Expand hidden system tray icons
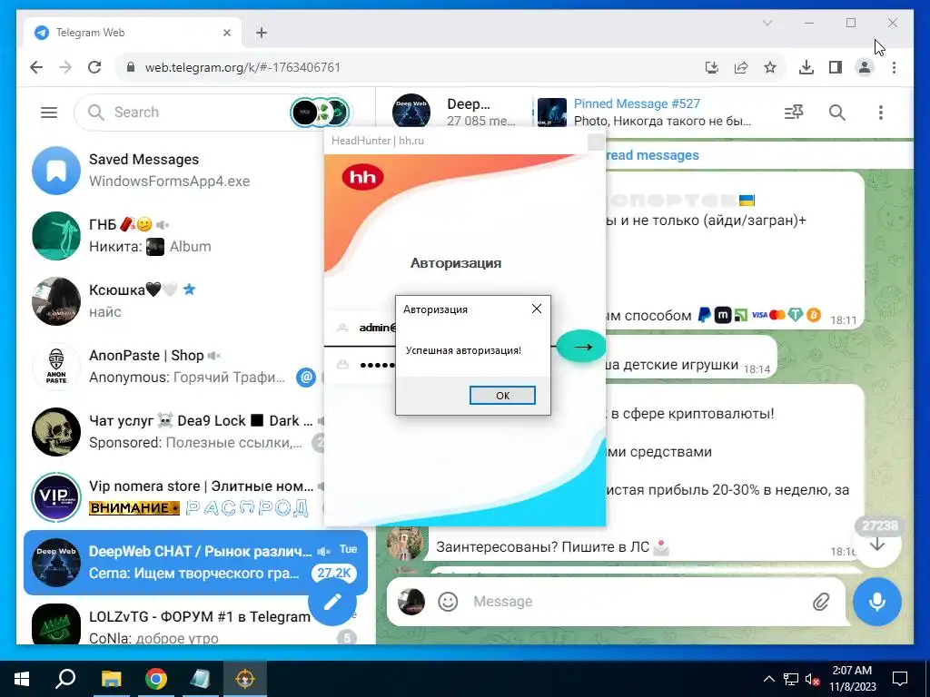Image resolution: width=930 pixels, height=697 pixels. tap(768, 679)
